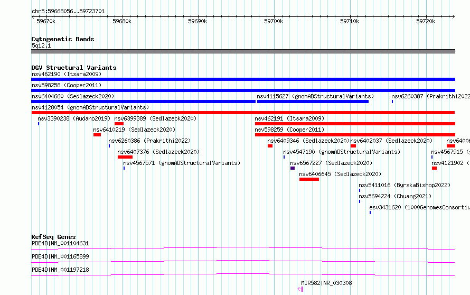This screenshot has height=295, width=470.
Task: Click the nsv462190 (Itsara2009) variant label
Action: 67,74
